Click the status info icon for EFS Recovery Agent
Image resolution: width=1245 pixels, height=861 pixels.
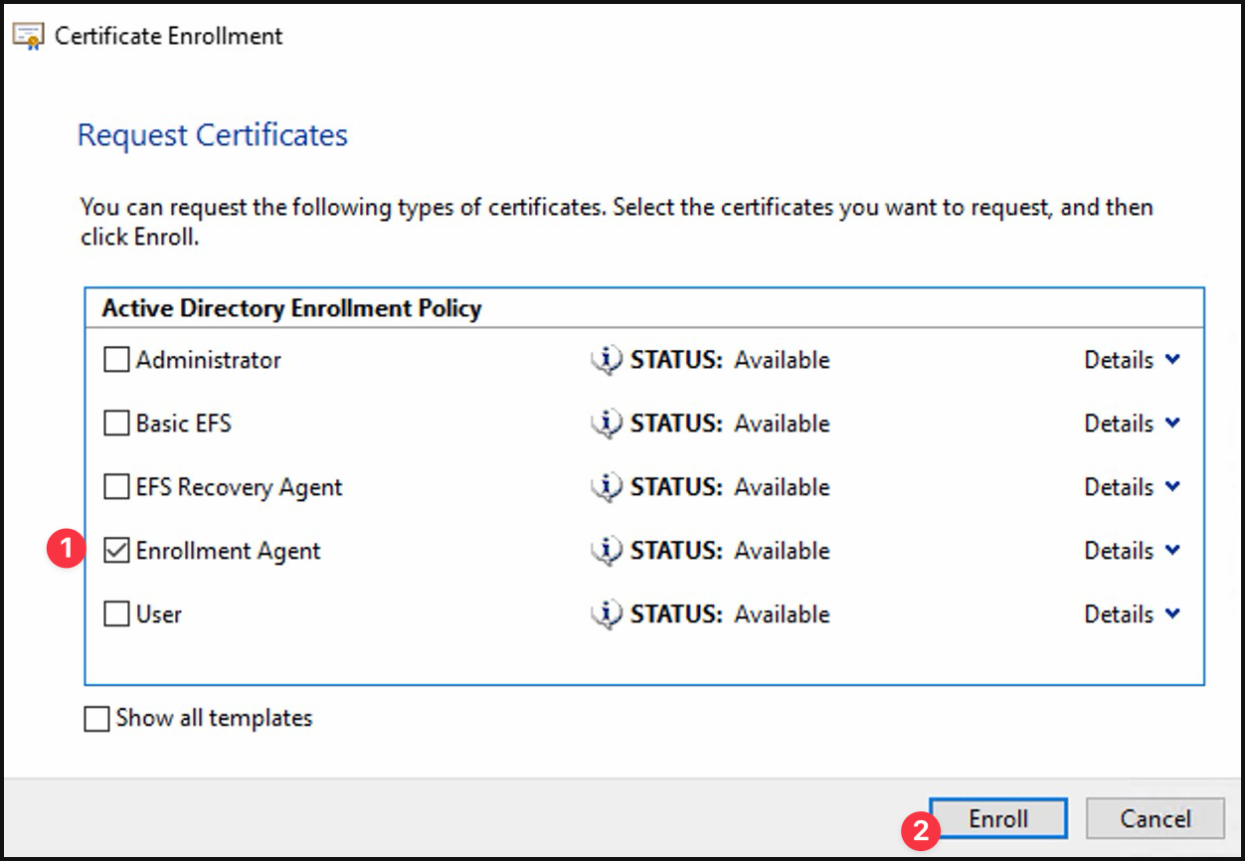(606, 487)
